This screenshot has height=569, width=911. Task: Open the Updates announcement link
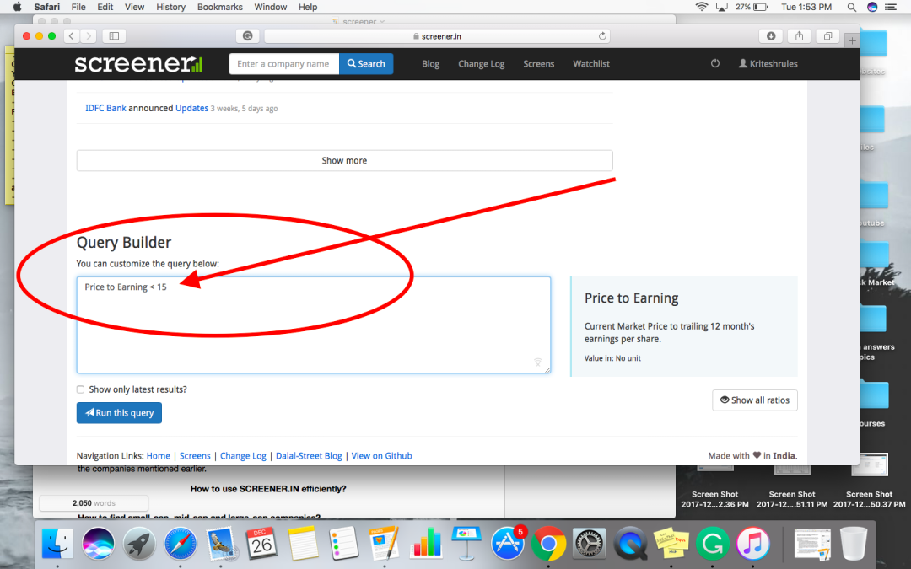pyautogui.click(x=191, y=108)
